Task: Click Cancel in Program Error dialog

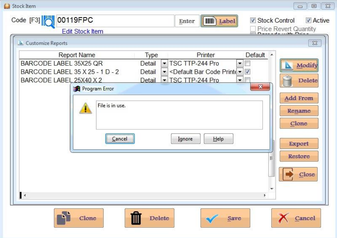Action: tap(120, 139)
